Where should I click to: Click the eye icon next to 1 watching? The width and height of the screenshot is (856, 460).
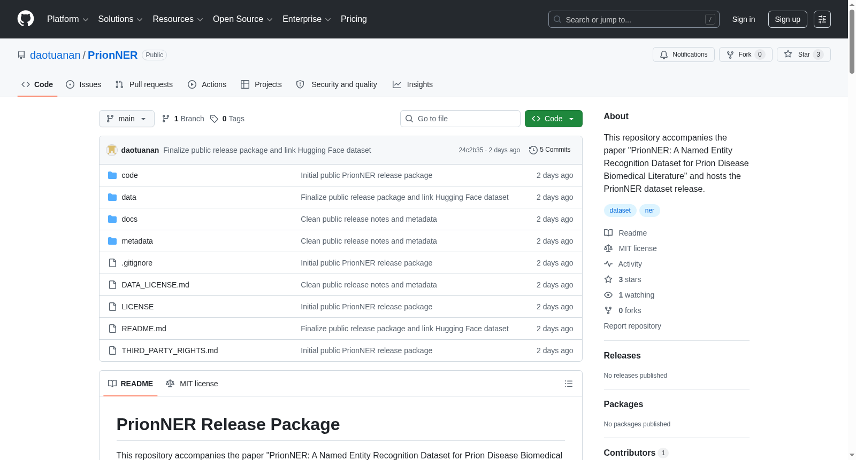point(608,295)
